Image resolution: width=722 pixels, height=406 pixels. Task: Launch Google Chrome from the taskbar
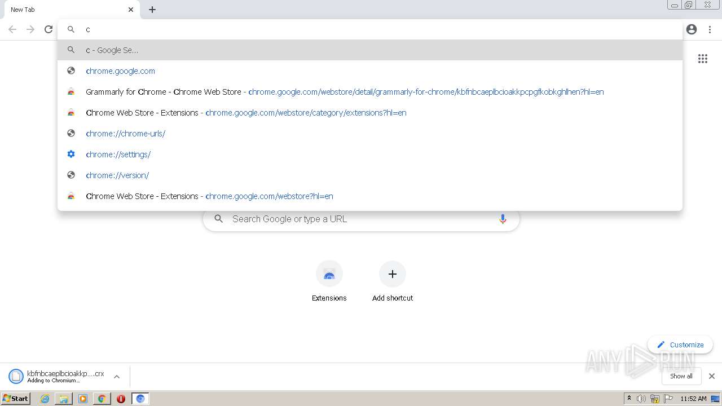pos(102,399)
